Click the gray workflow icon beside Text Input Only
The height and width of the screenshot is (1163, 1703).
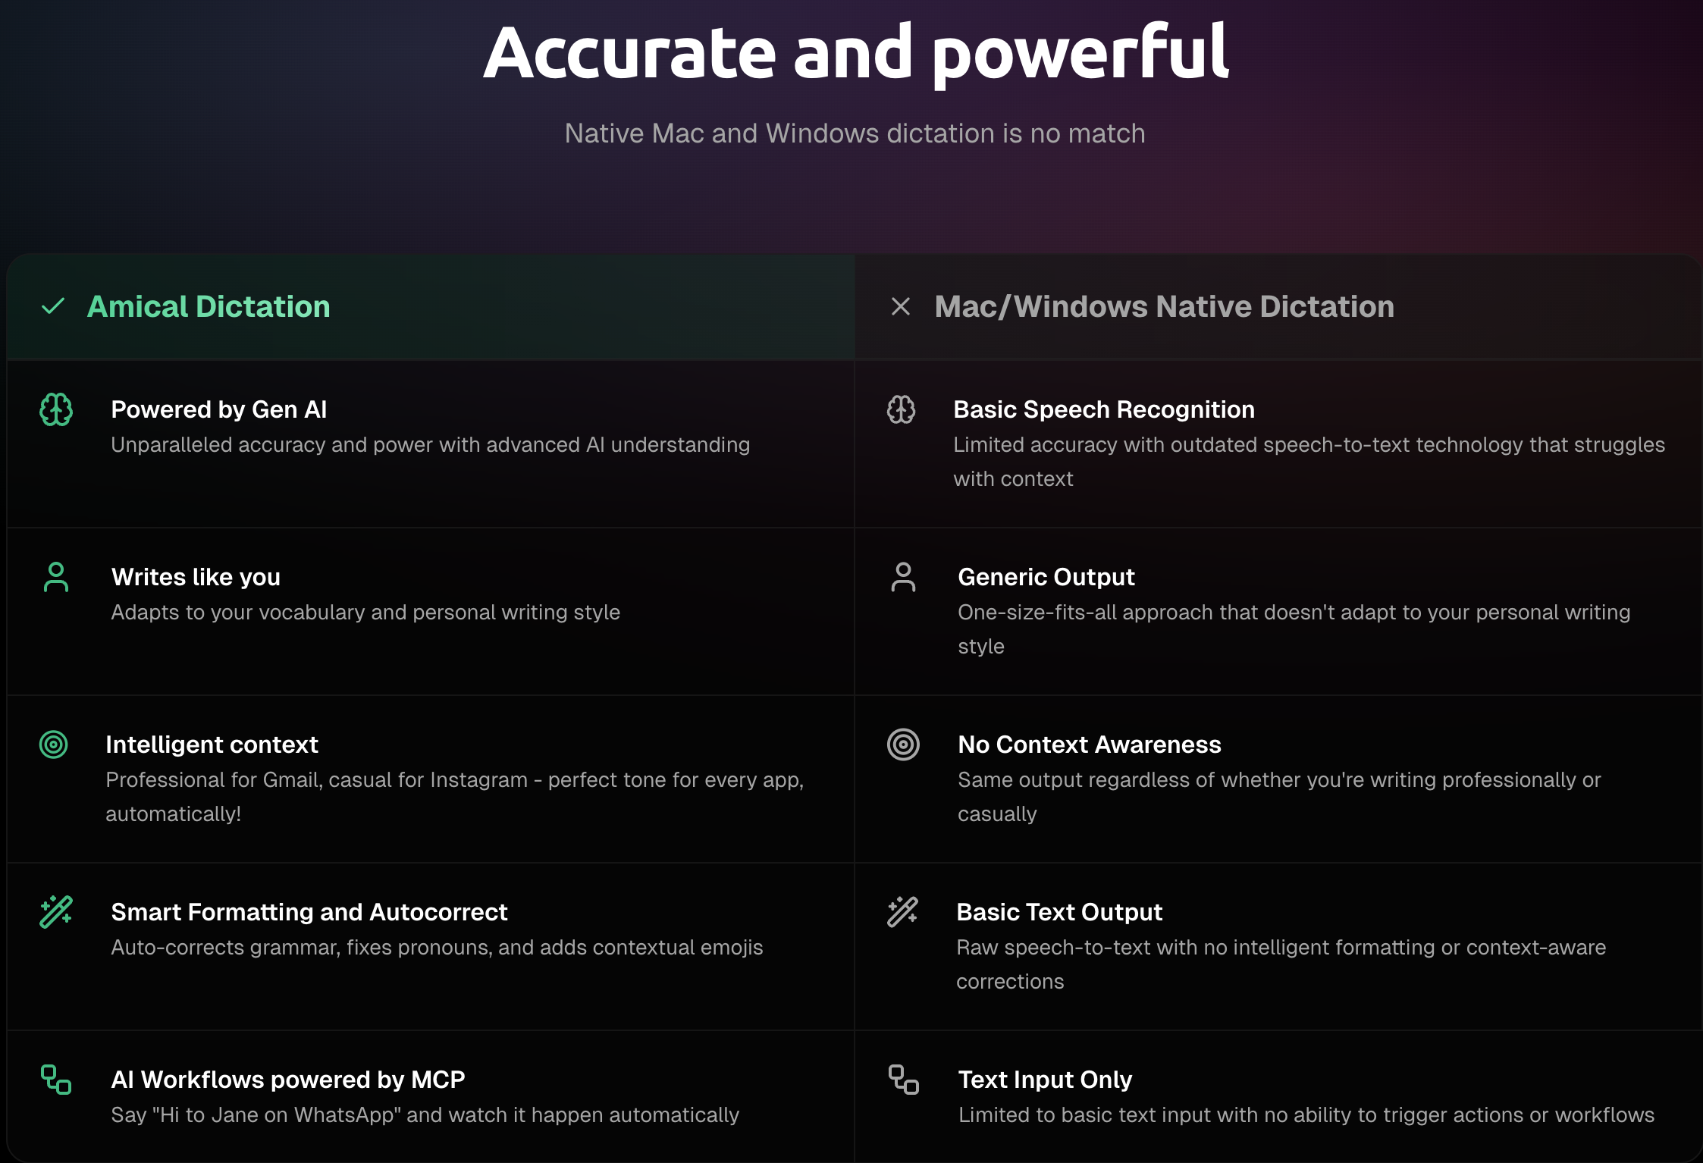pos(903,1080)
